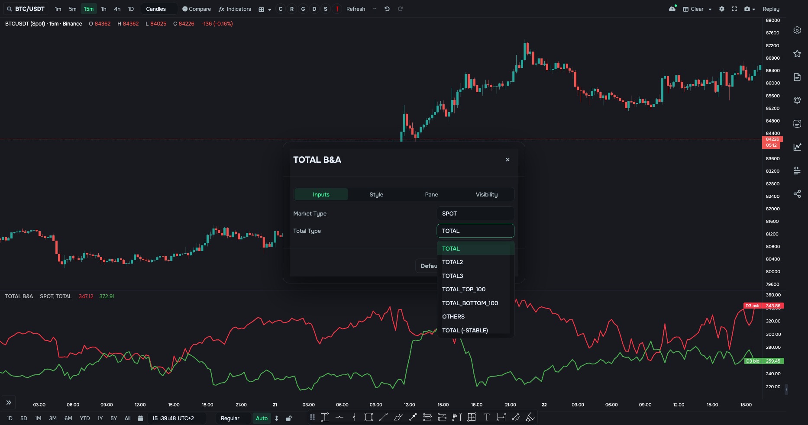This screenshot has height=425, width=808.
Task: Choose TOTAL (-STABLE) option
Action: 475,330
